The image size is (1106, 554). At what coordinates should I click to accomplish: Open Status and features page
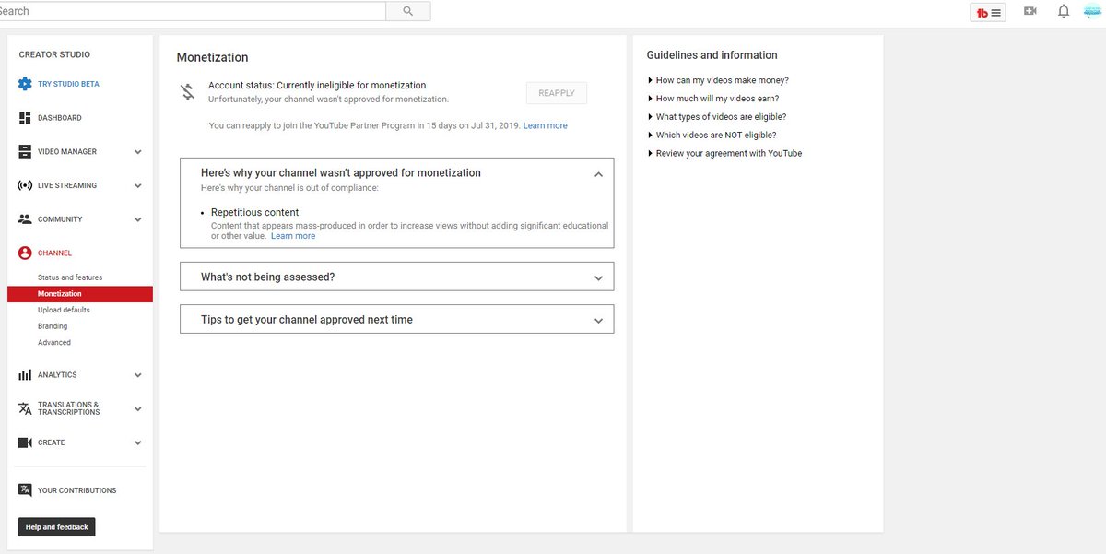click(x=70, y=277)
